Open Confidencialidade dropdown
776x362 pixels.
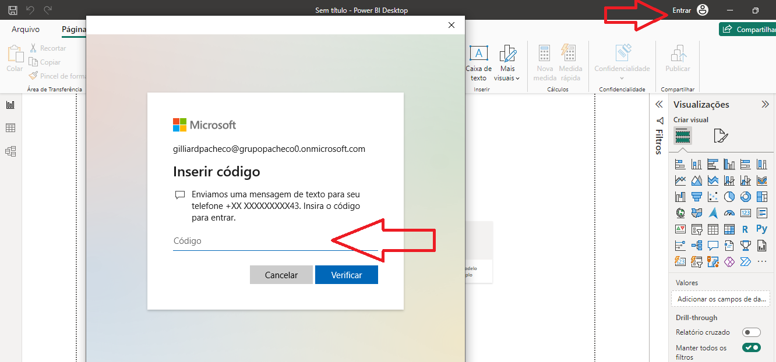pyautogui.click(x=622, y=63)
